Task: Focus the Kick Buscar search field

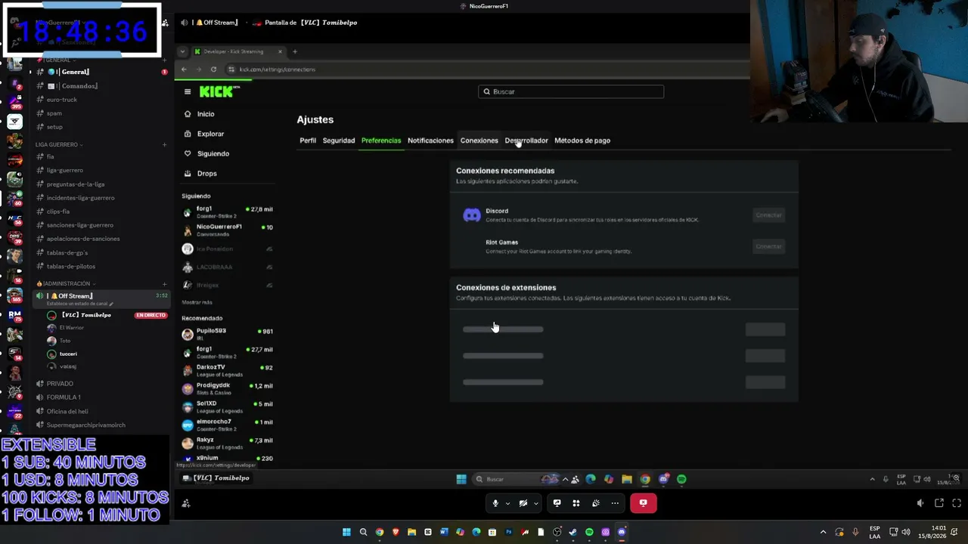Action: [x=571, y=91]
